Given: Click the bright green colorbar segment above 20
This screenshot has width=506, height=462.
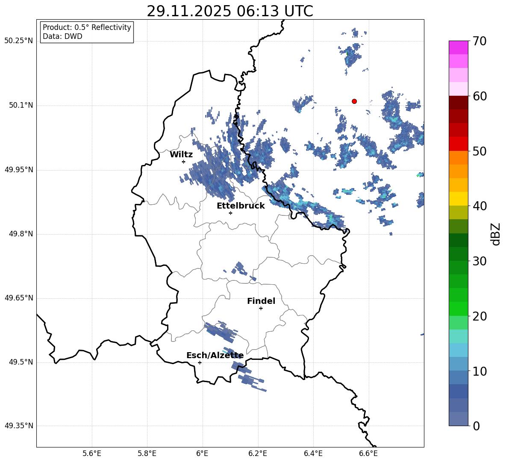Looking at the screenshot, I should coord(458,309).
